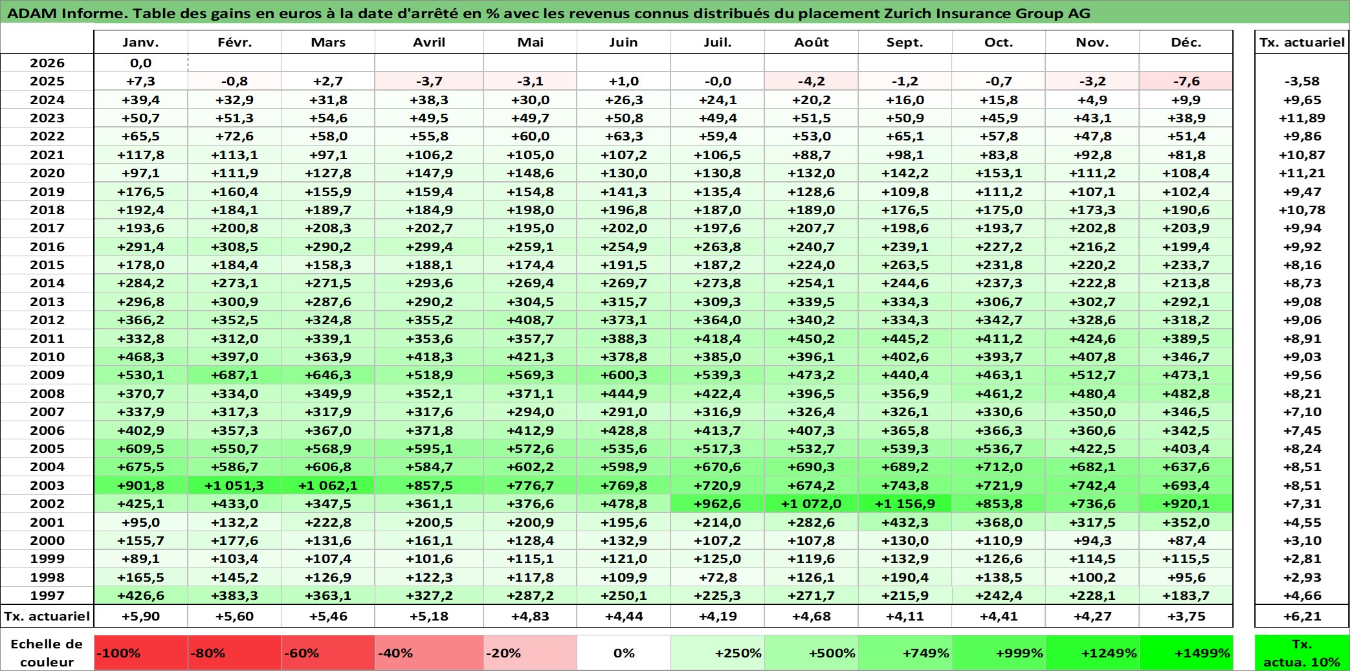Image resolution: width=1350 pixels, height=671 pixels.
Task: Select the value +1 051,3 cell
Action: [234, 485]
